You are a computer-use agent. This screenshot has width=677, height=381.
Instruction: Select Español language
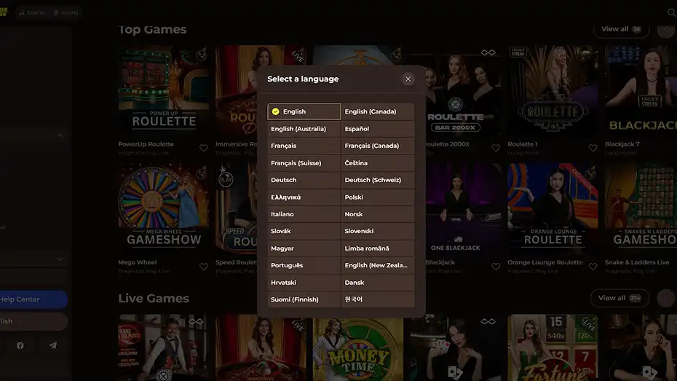[x=378, y=129]
